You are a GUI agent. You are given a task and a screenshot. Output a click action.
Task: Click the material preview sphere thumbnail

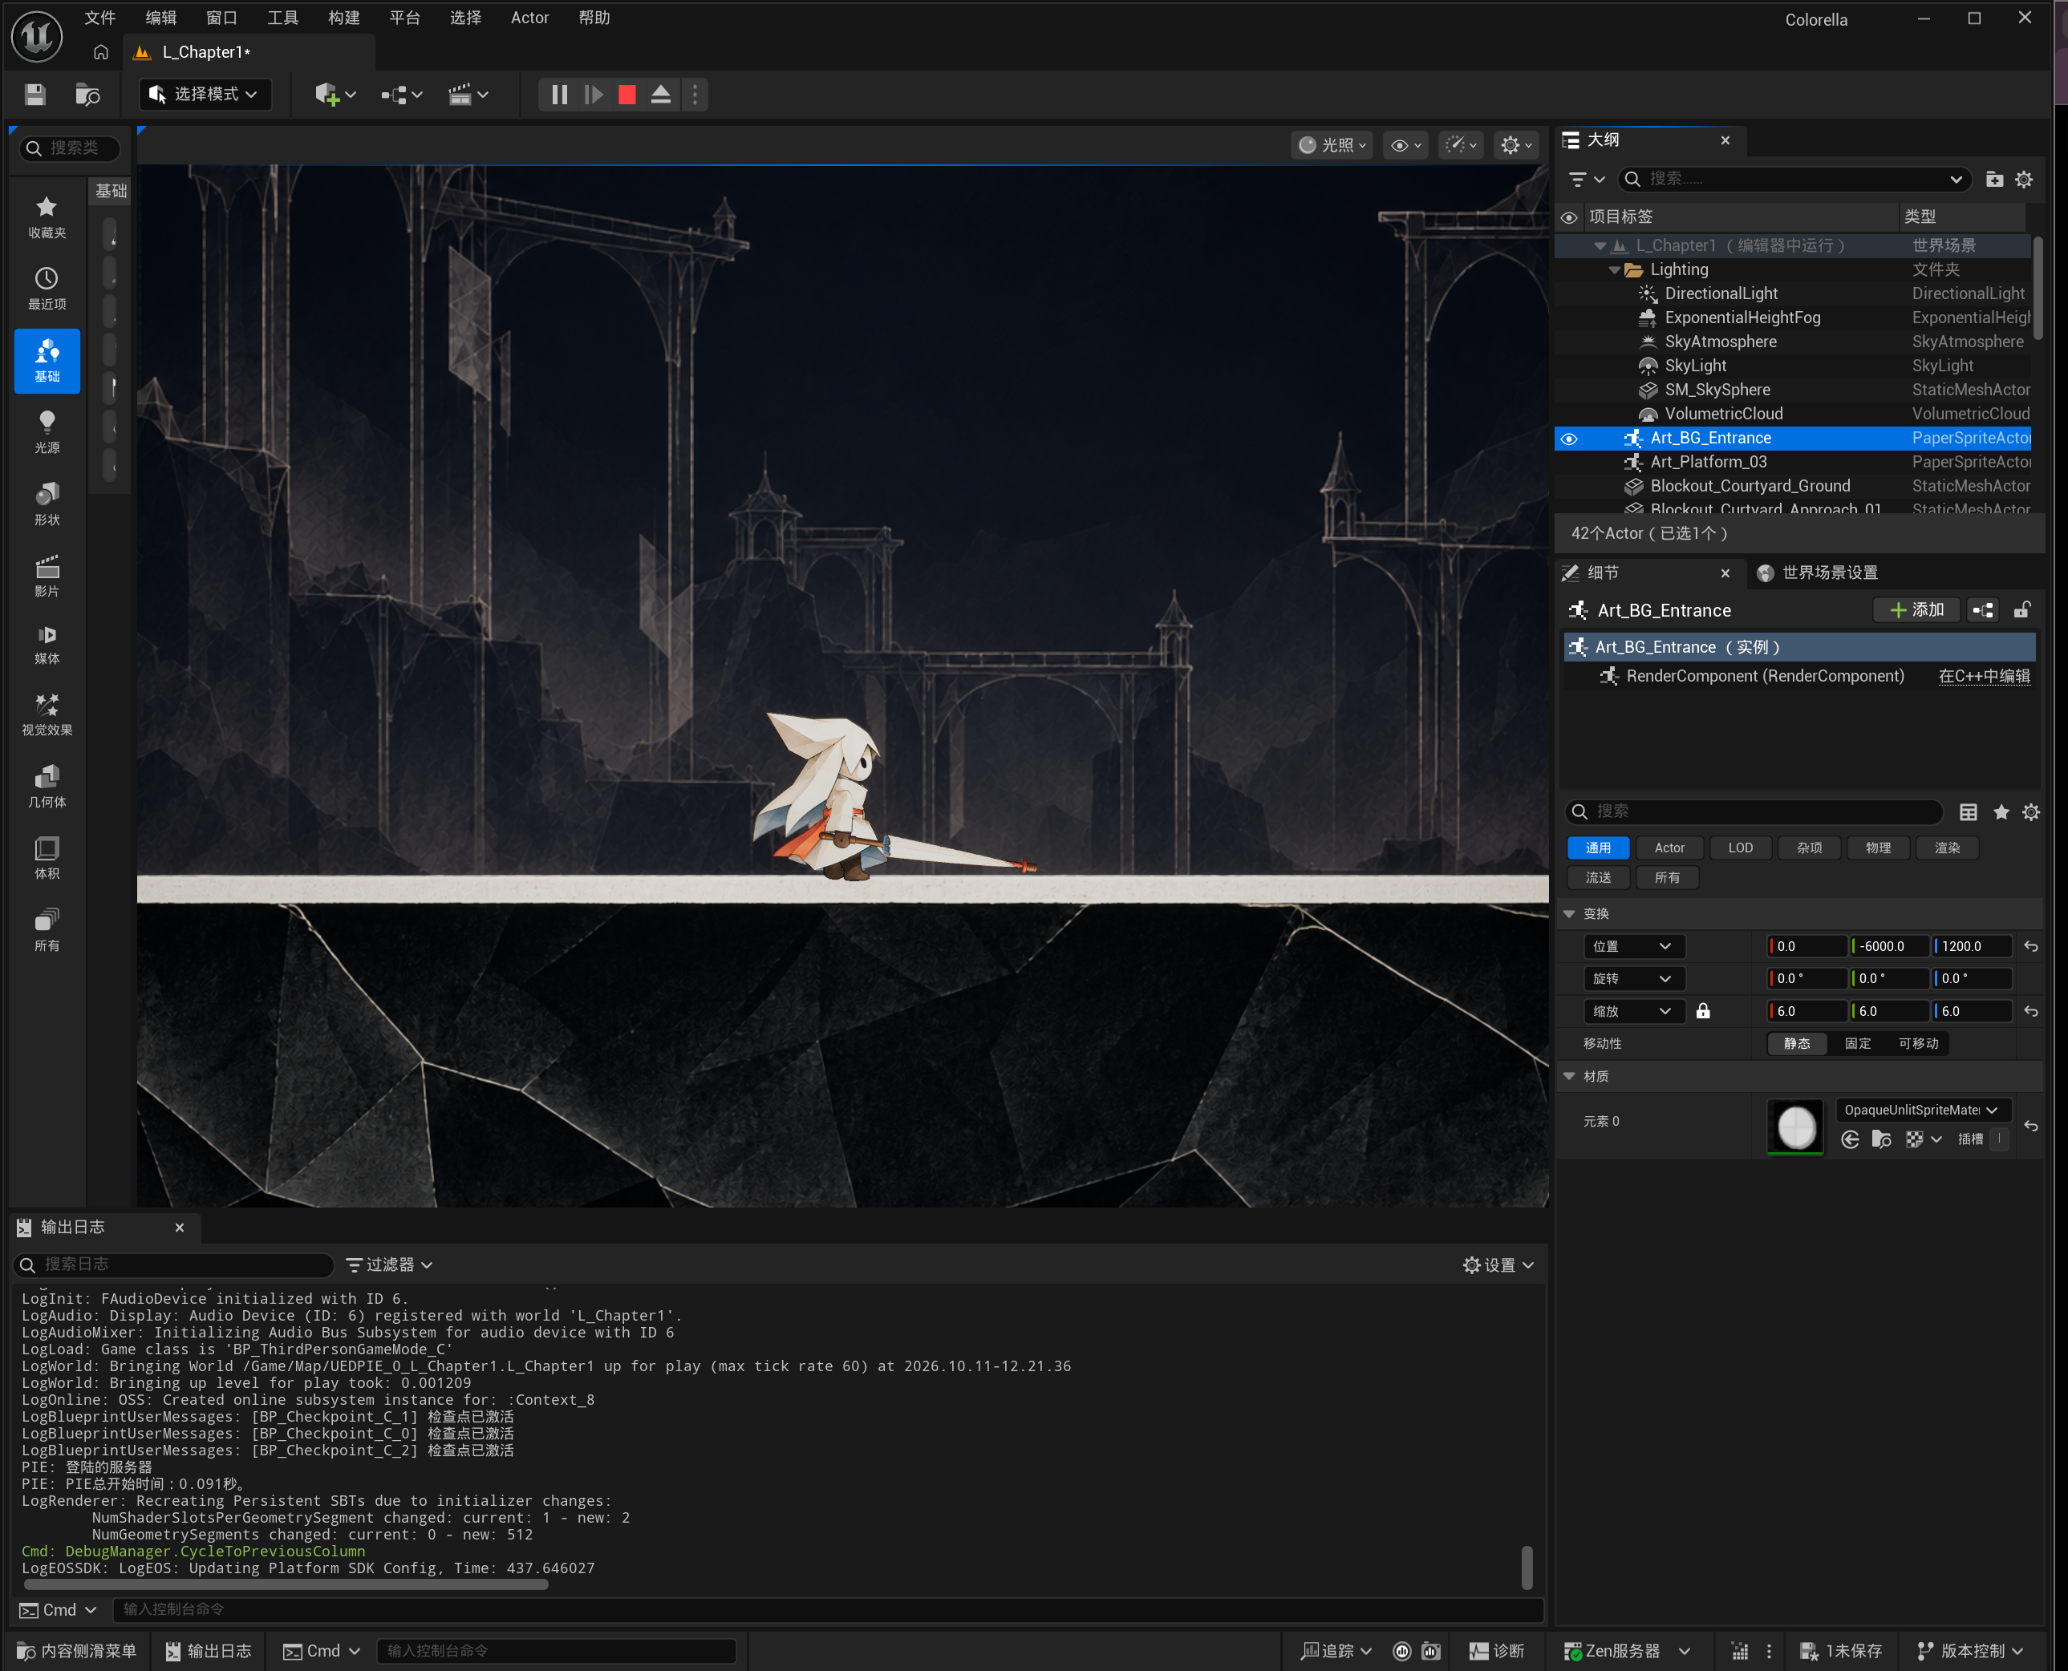tap(1795, 1127)
